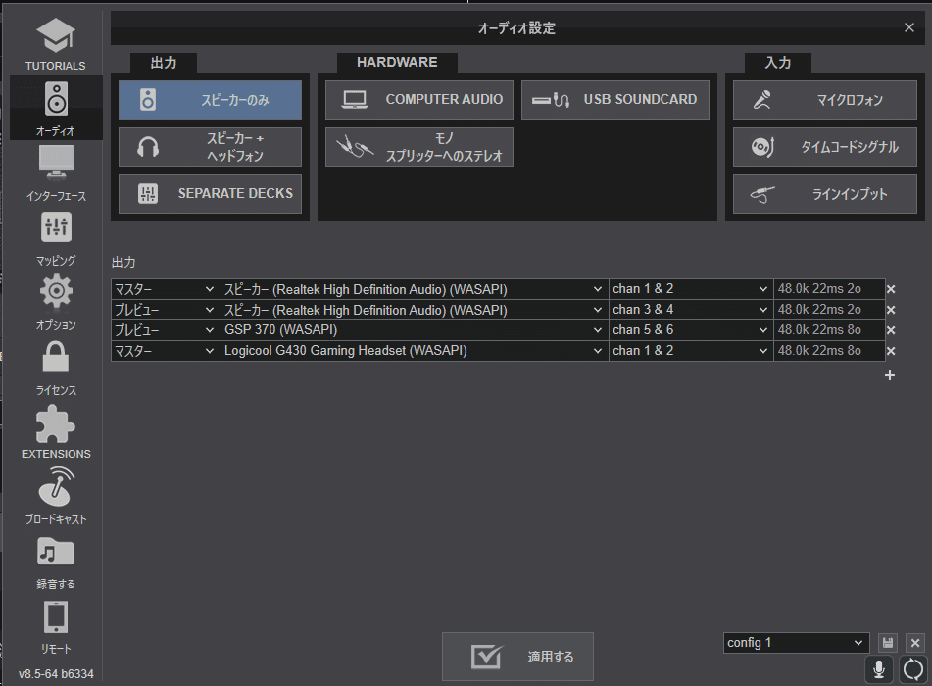Image resolution: width=932 pixels, height=686 pixels.
Task: Enable the スピーカー + ヘッドフォン output mode
Action: [x=209, y=147]
